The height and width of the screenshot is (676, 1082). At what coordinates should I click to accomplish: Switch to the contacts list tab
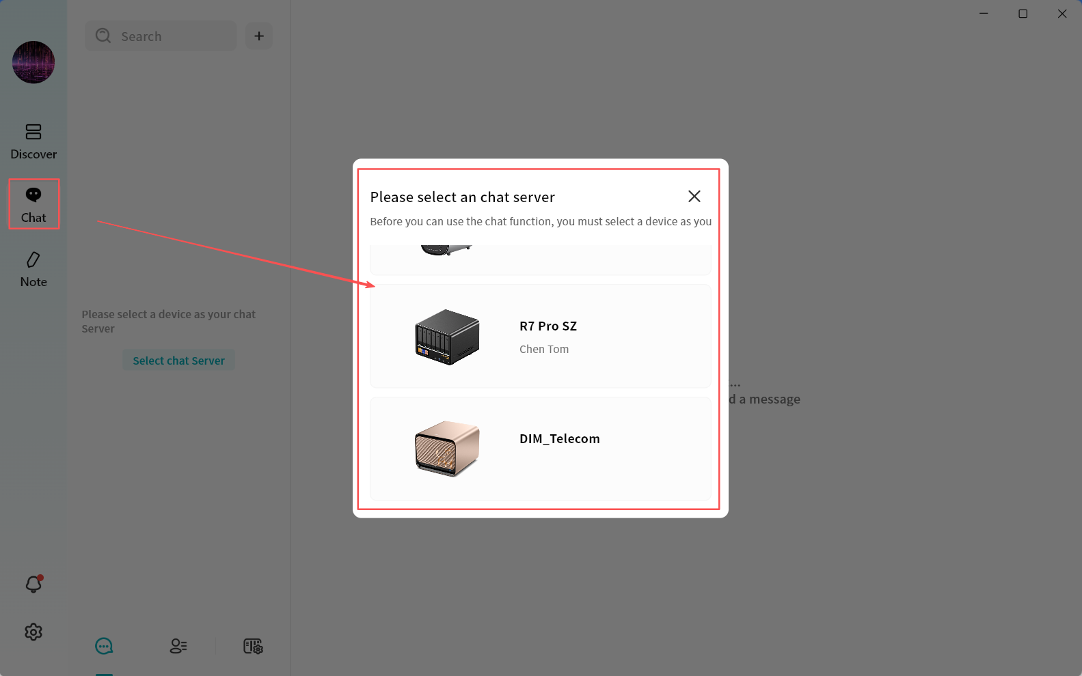(178, 646)
